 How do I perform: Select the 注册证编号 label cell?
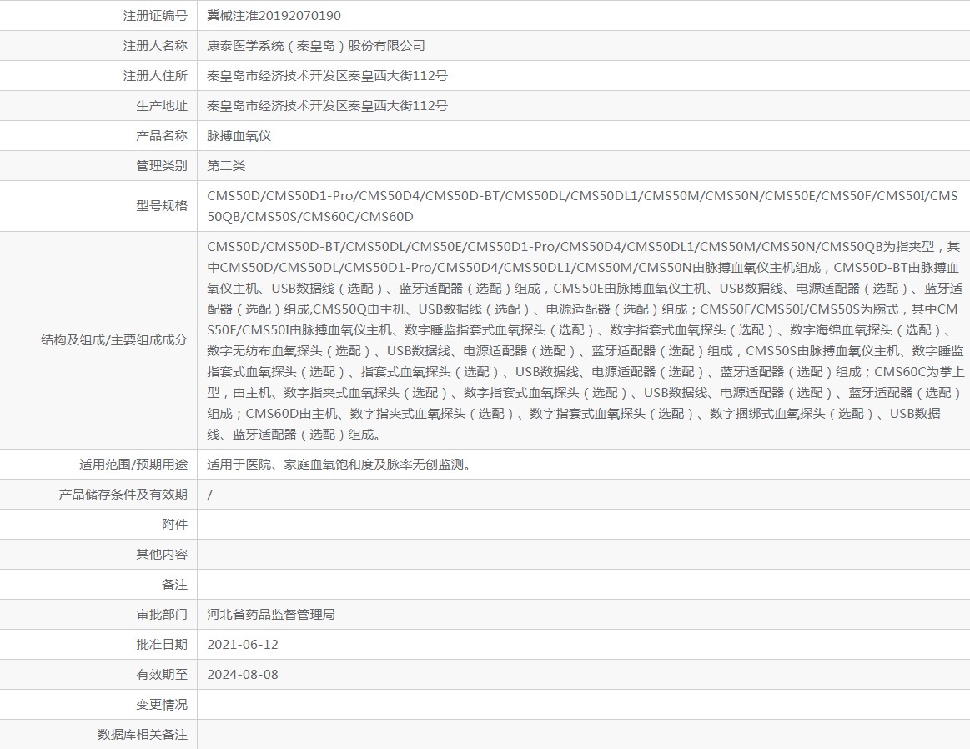coord(98,16)
